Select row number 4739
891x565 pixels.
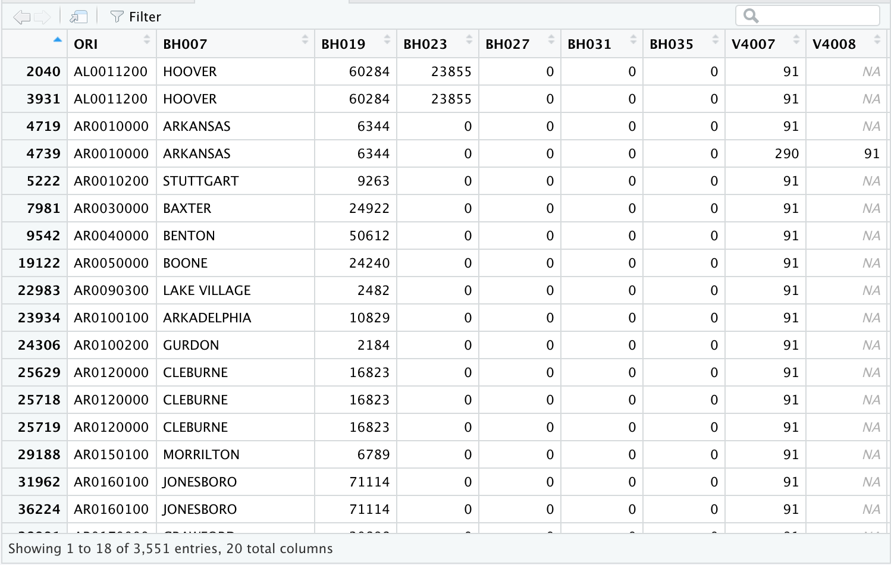pos(43,154)
